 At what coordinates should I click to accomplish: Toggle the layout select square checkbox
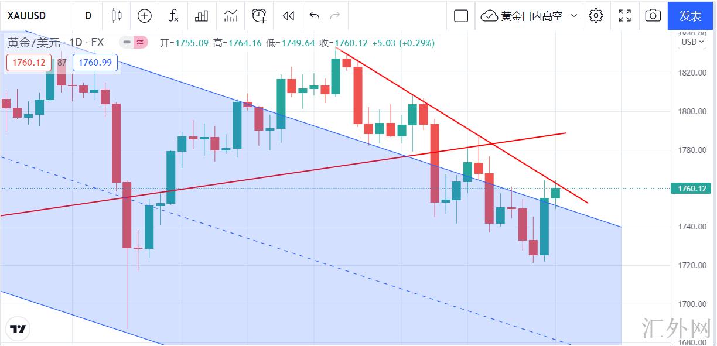click(461, 16)
